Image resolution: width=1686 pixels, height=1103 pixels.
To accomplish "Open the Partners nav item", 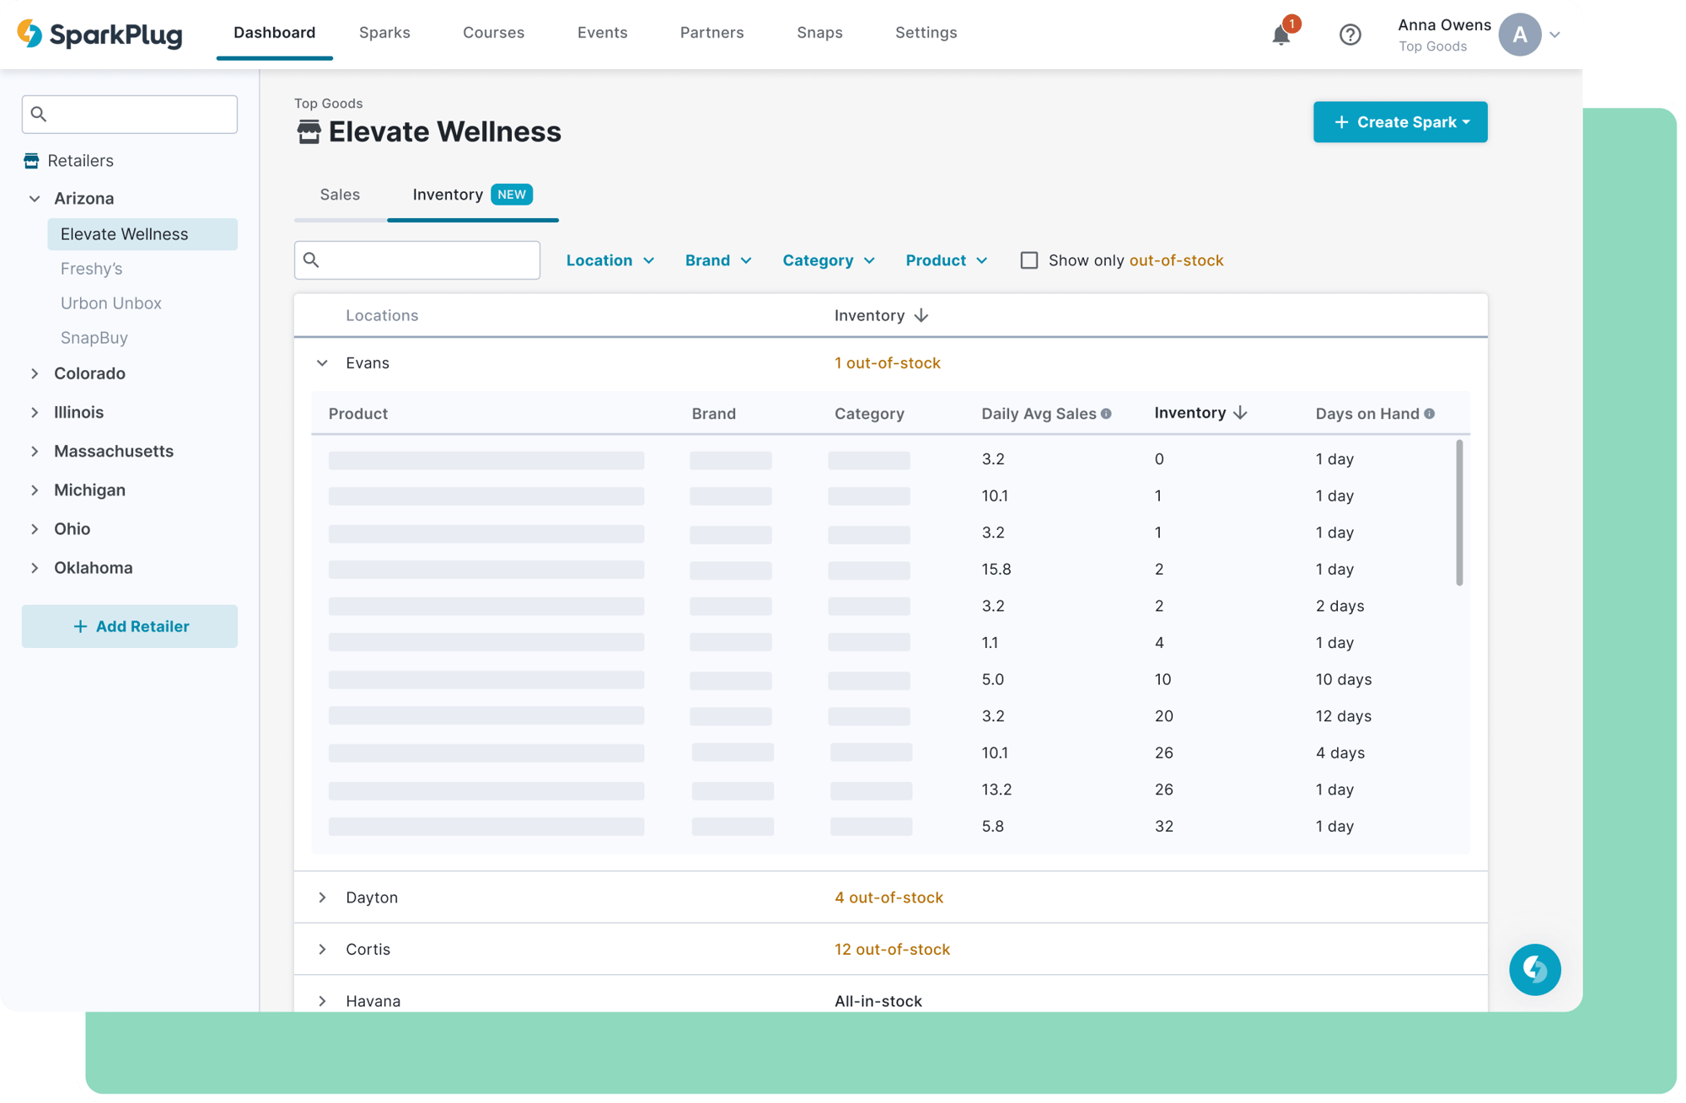I will pyautogui.click(x=711, y=33).
